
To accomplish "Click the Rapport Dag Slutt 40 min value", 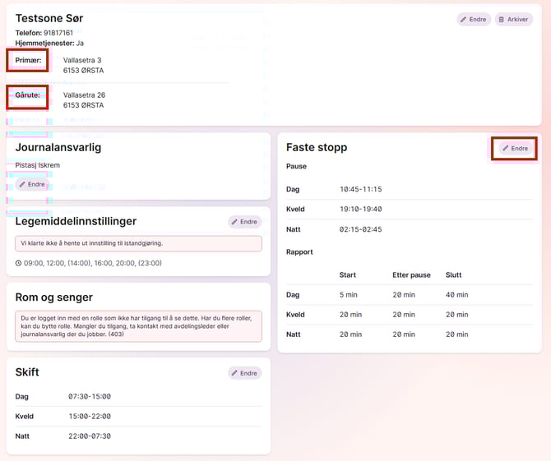I will click(456, 294).
